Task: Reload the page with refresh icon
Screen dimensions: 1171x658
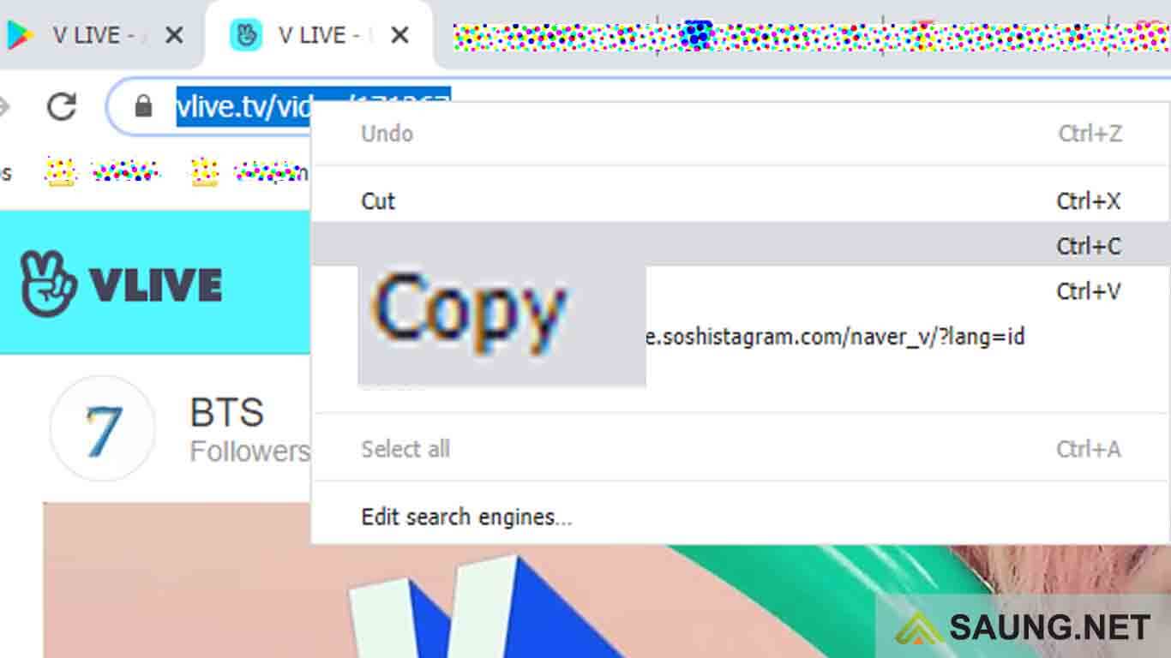Action: (x=62, y=106)
